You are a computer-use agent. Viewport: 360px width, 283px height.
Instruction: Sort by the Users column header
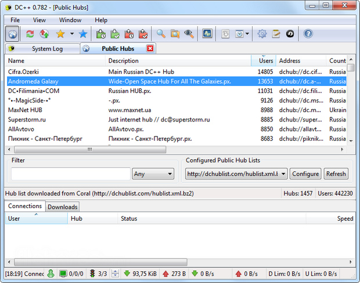point(264,61)
